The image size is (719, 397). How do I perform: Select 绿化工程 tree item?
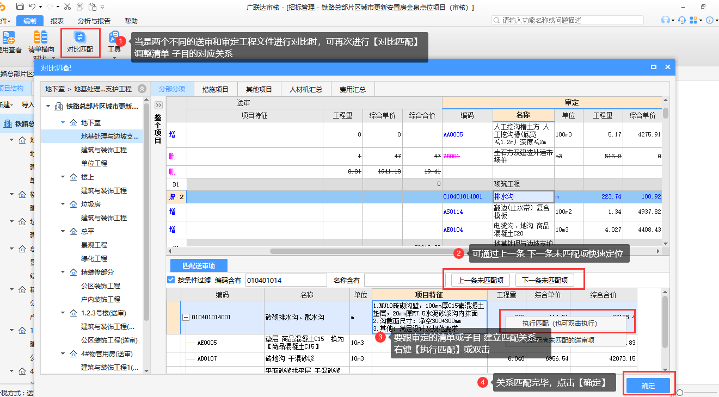pyautogui.click(x=94, y=259)
